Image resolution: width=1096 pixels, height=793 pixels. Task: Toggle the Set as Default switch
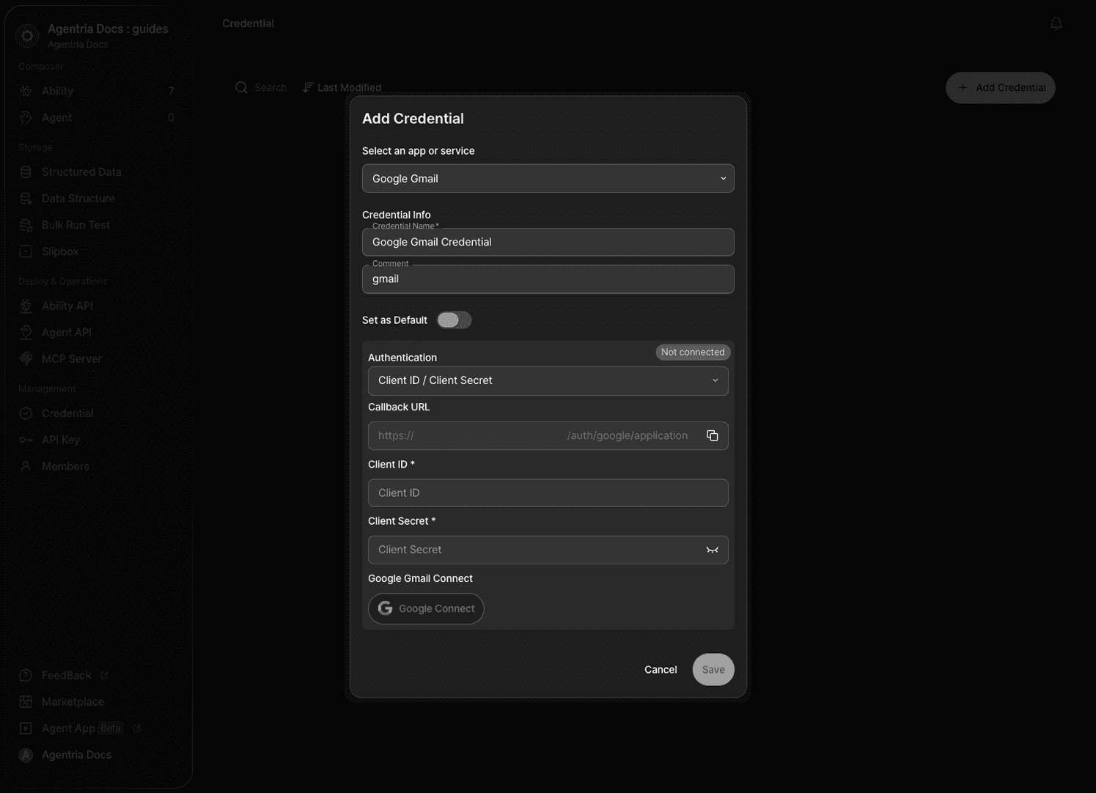[x=454, y=320]
